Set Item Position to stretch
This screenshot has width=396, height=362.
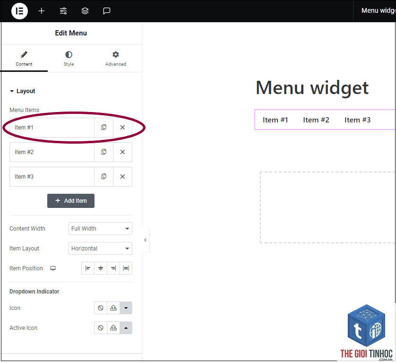pyautogui.click(x=126, y=268)
